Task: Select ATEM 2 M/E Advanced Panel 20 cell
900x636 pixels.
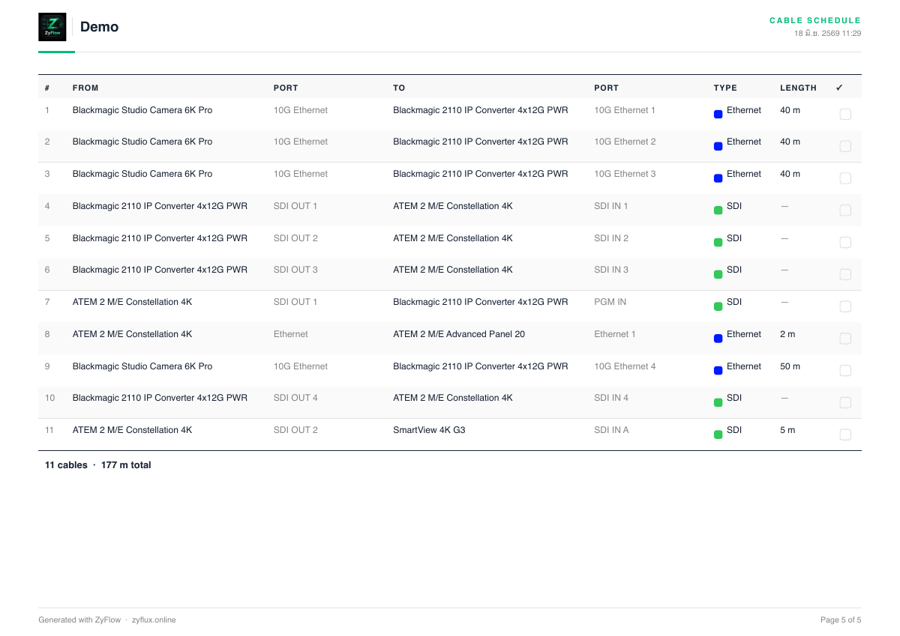Action: click(459, 334)
